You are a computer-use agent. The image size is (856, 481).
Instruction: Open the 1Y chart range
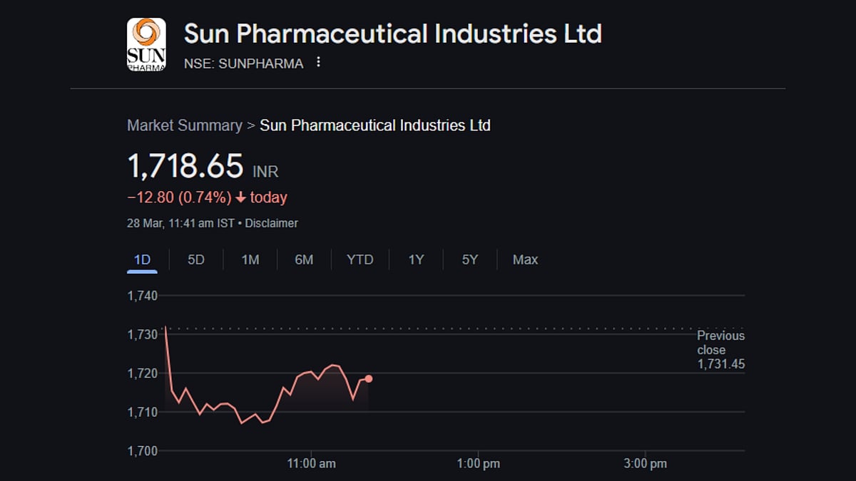(416, 259)
